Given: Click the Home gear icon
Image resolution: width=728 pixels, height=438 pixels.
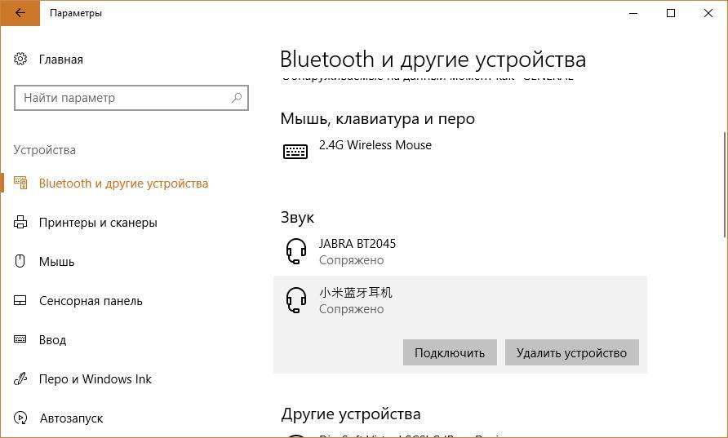Looking at the screenshot, I should click(21, 60).
